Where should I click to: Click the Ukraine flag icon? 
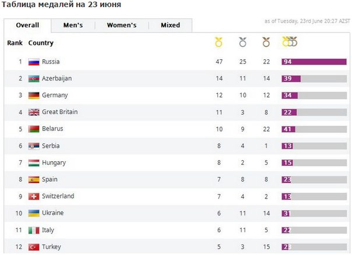tap(33, 213)
